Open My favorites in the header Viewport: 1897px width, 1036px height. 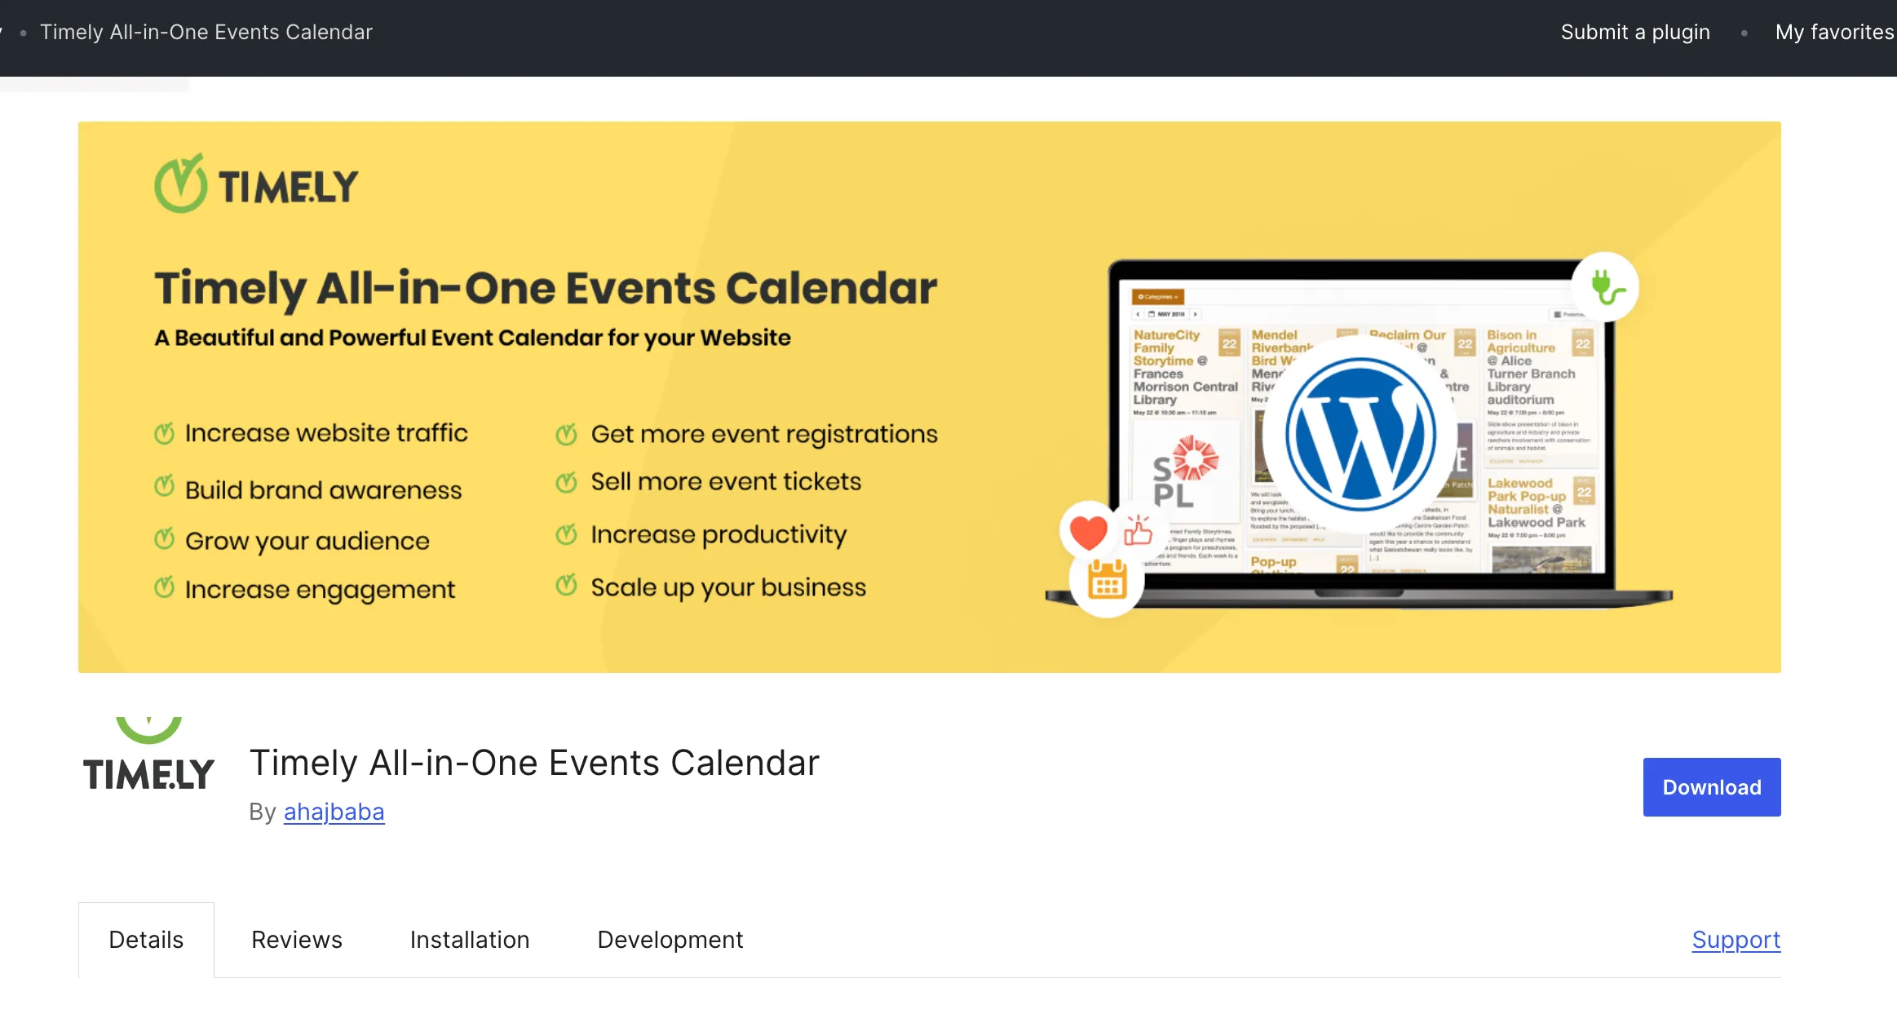1834,32
